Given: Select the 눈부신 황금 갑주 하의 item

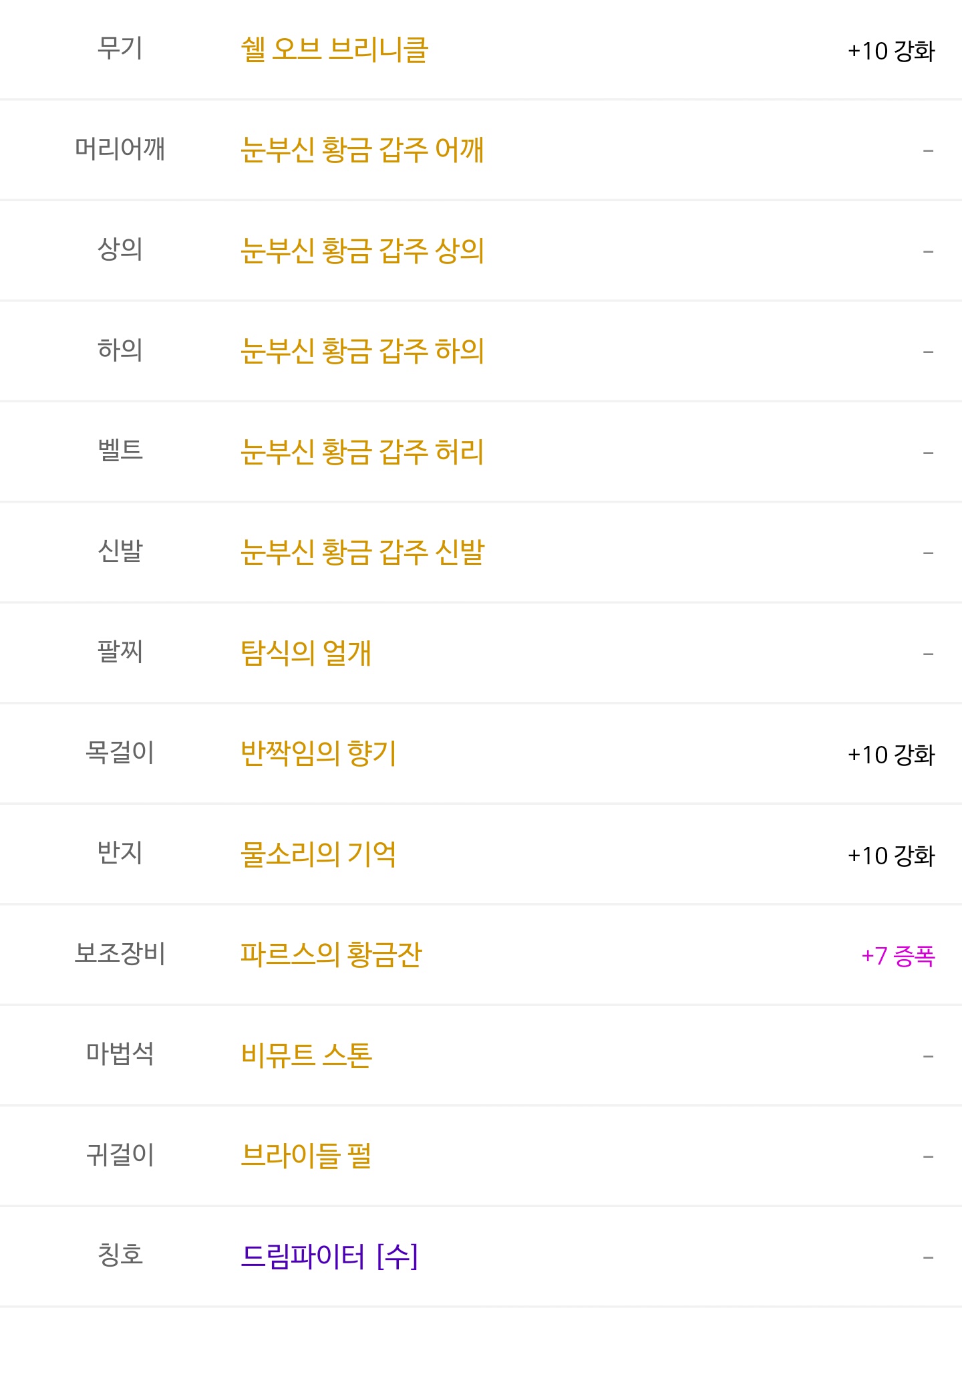Looking at the screenshot, I should point(362,352).
